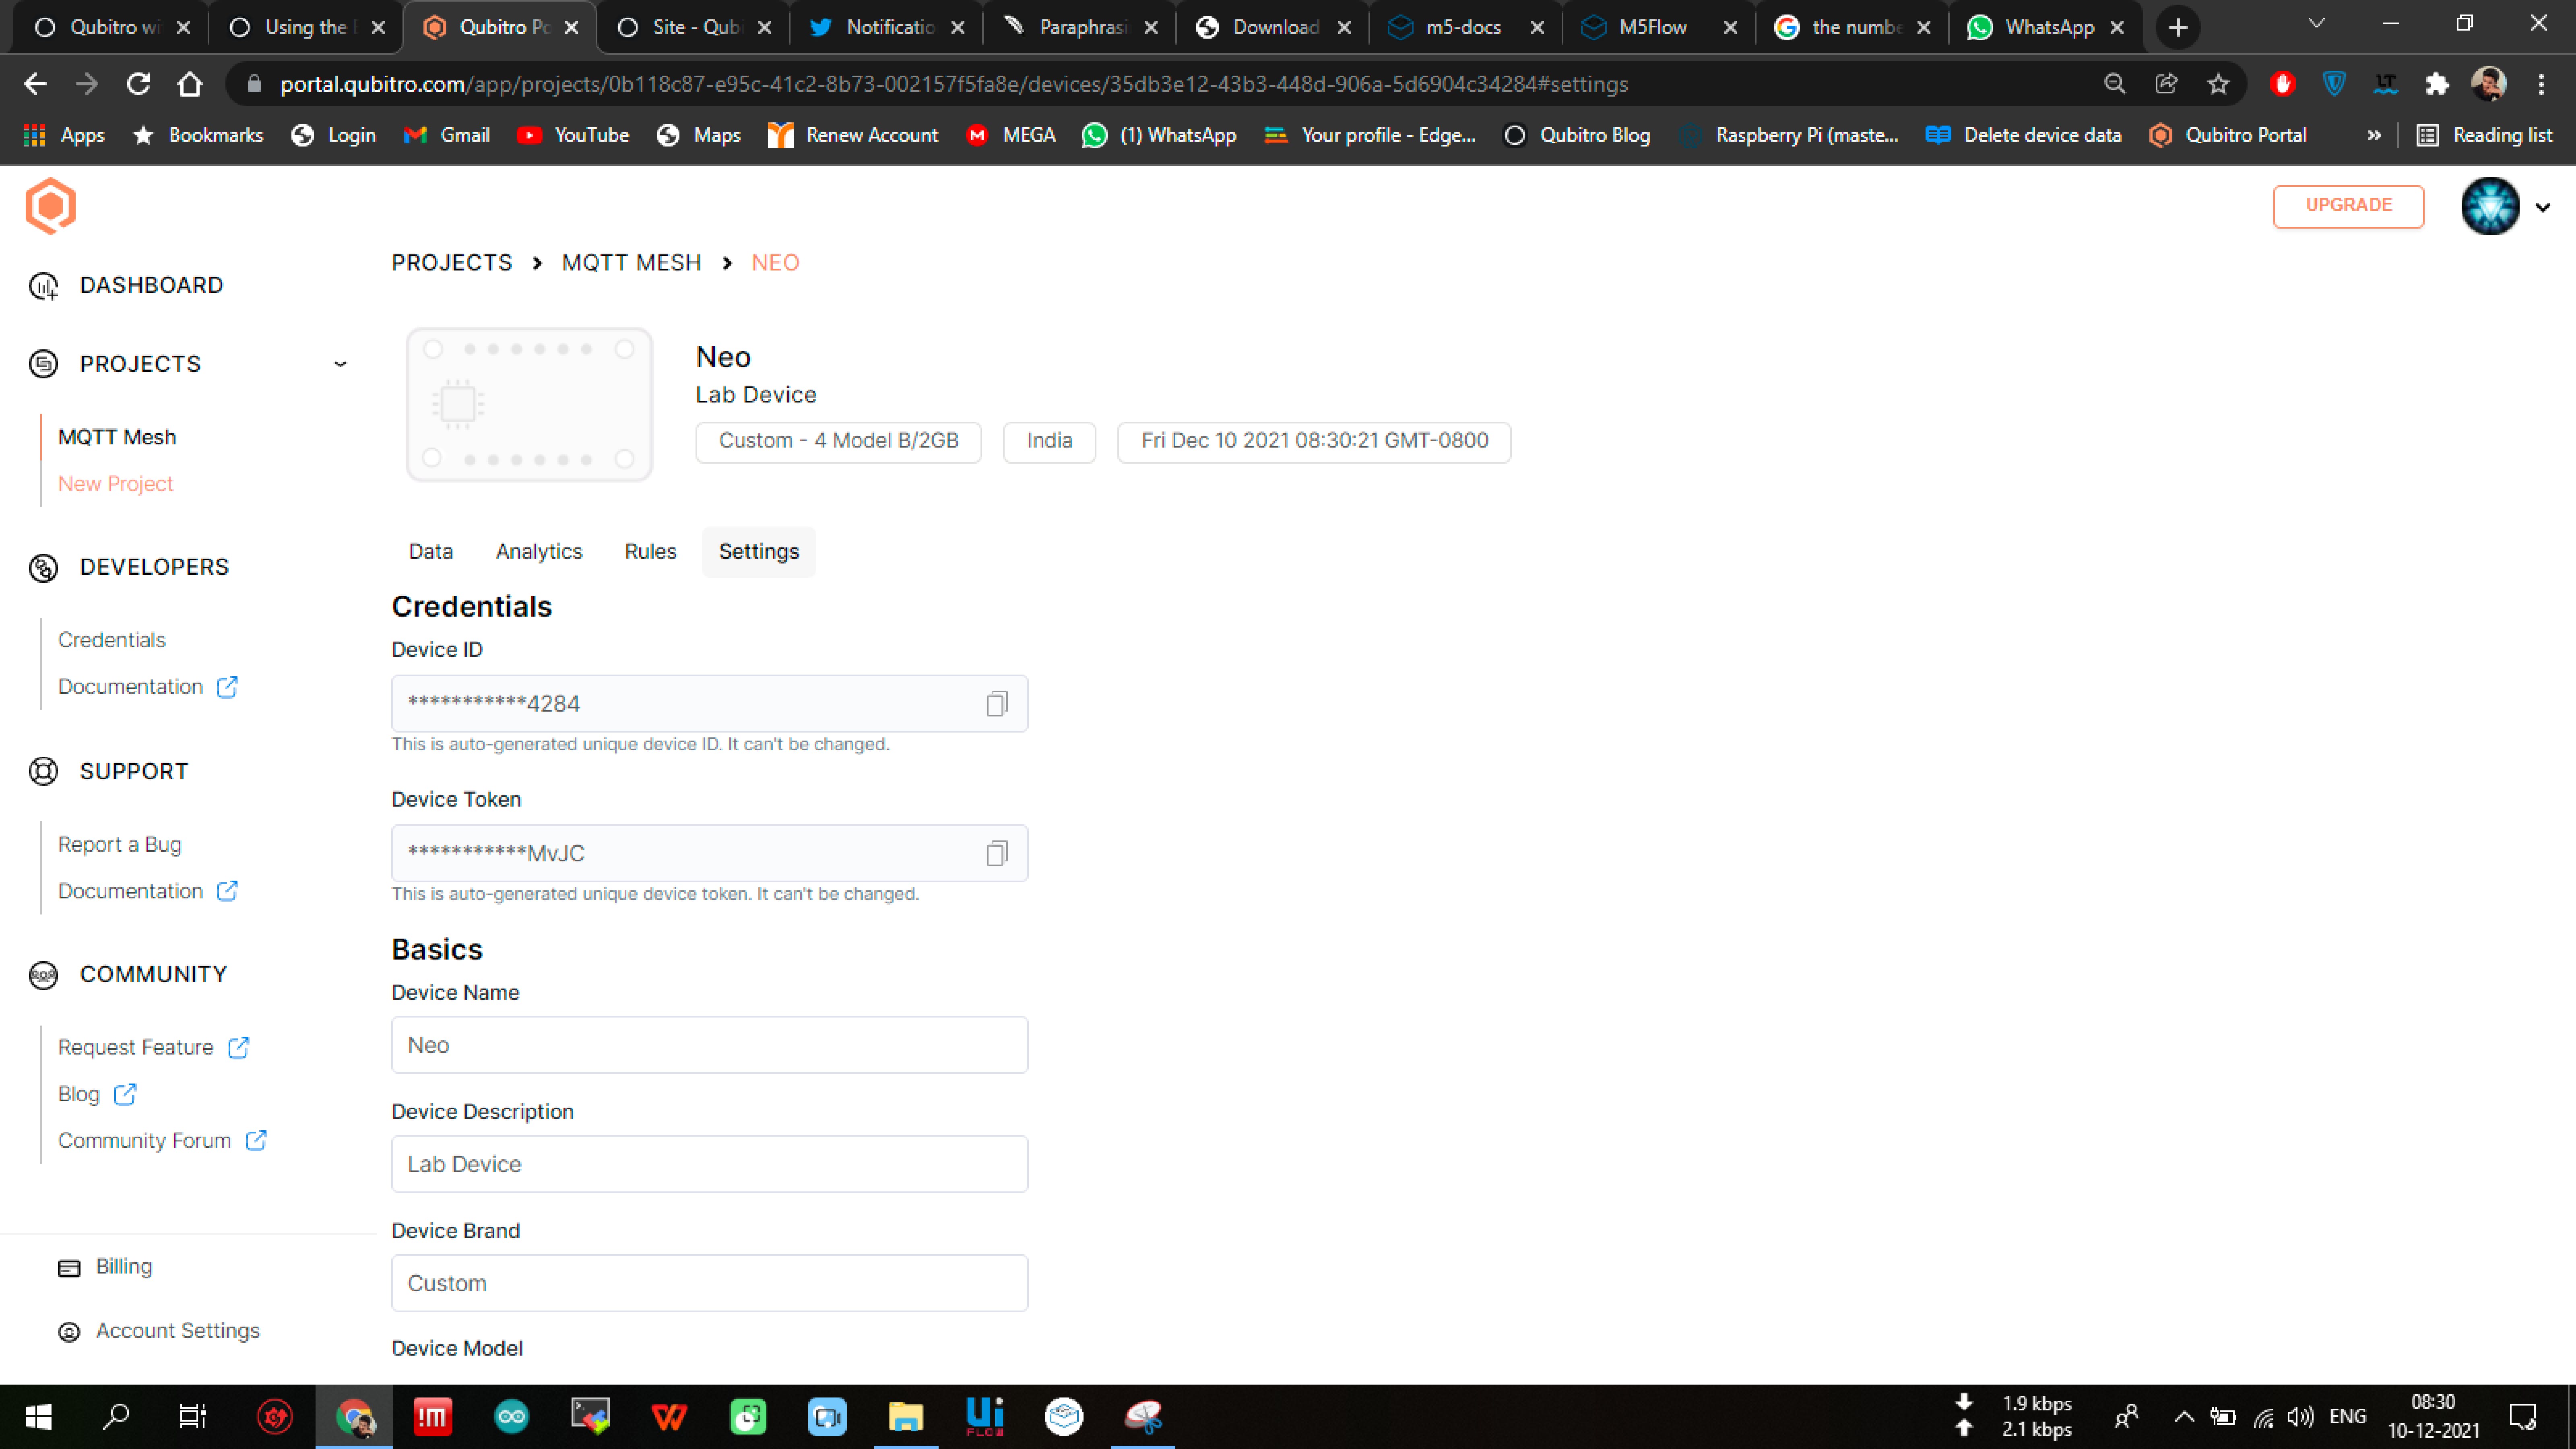Open Developers Documentation external link icon

[227, 687]
